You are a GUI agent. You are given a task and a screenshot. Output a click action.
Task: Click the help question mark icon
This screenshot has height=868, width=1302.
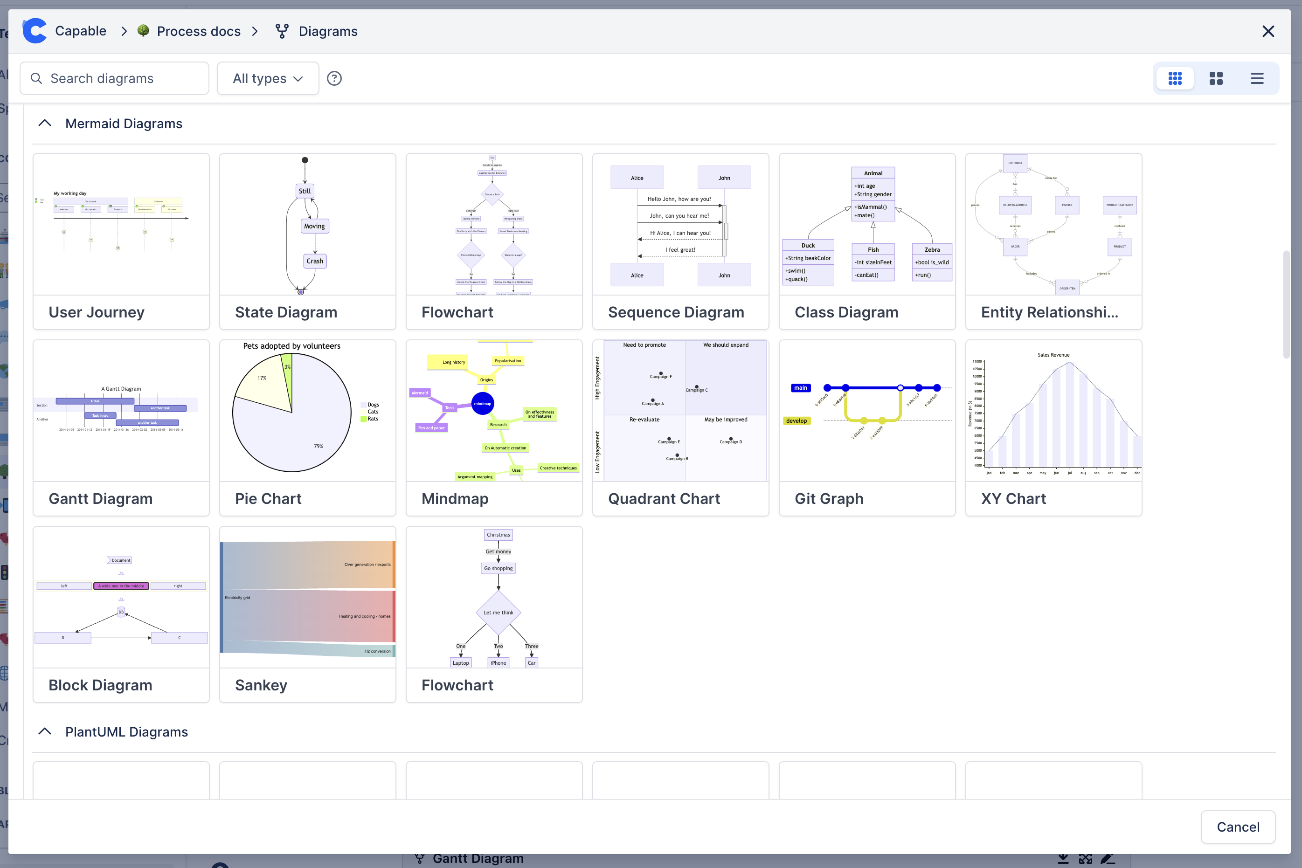tap(334, 79)
